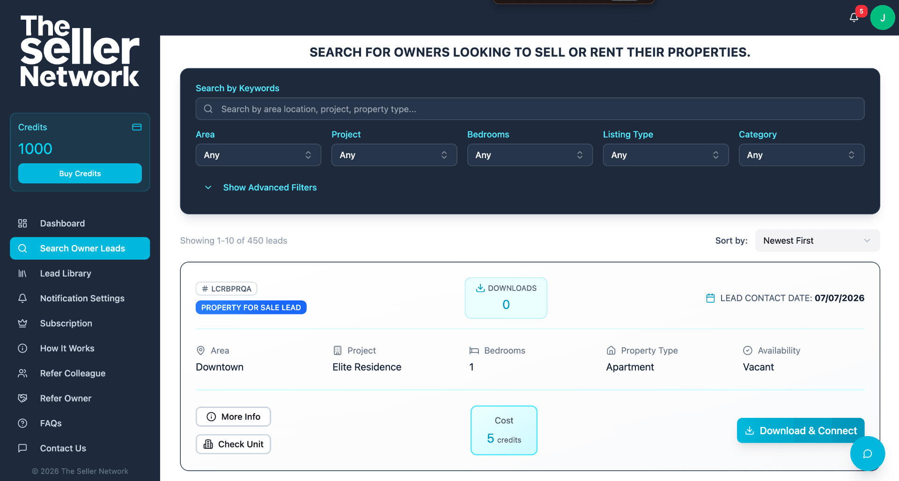Select Search Owner Leads menu item
Viewport: 899px width, 481px height.
[80, 248]
